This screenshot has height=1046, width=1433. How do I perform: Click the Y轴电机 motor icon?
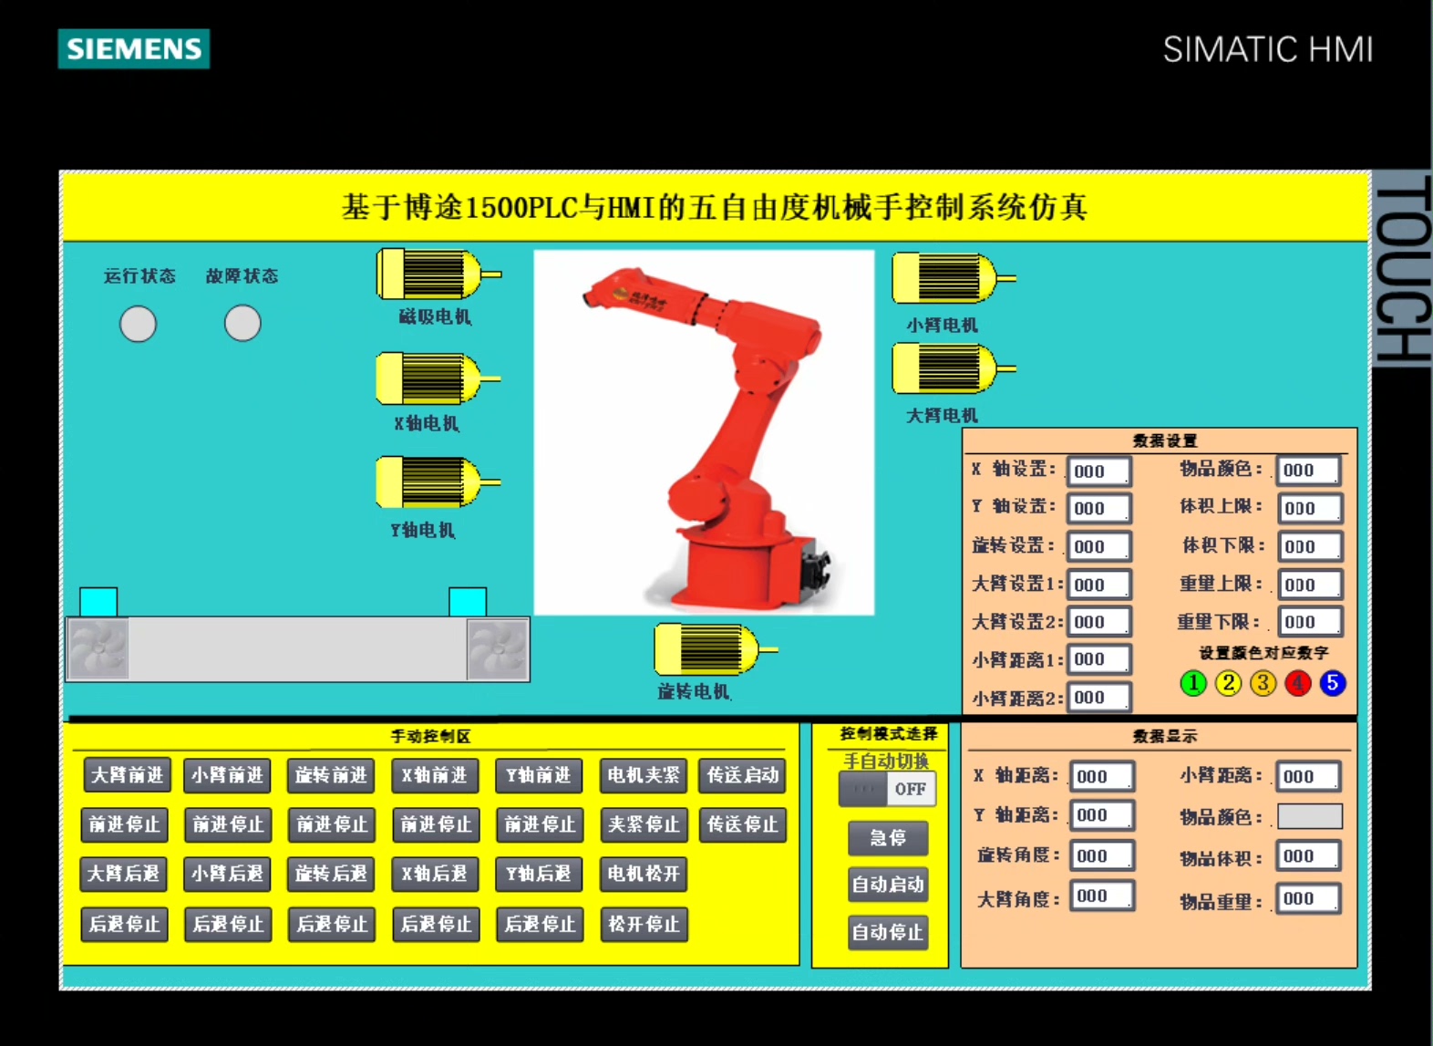point(438,482)
